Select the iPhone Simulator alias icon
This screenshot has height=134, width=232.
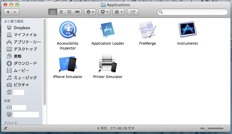pyautogui.click(x=68, y=64)
